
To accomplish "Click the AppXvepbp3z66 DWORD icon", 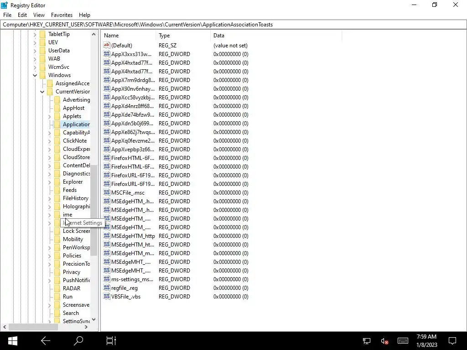I will (107, 149).
